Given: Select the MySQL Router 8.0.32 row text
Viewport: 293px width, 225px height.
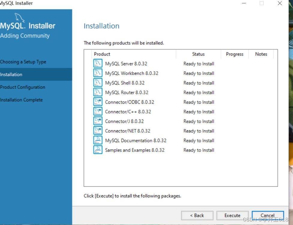Looking at the screenshot, I should pos(127,92).
